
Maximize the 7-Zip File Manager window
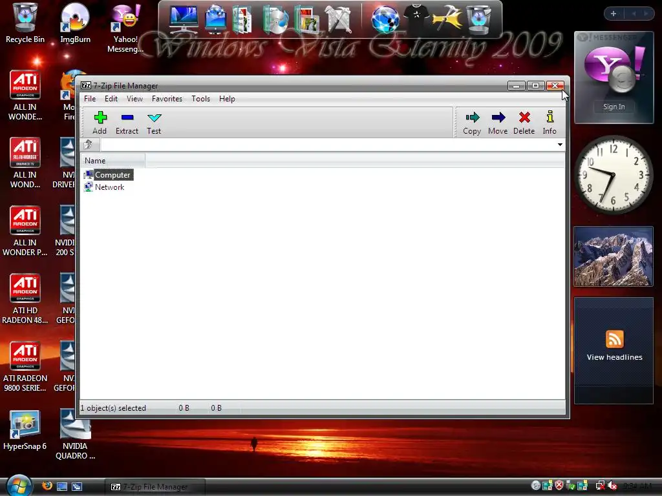click(x=535, y=86)
